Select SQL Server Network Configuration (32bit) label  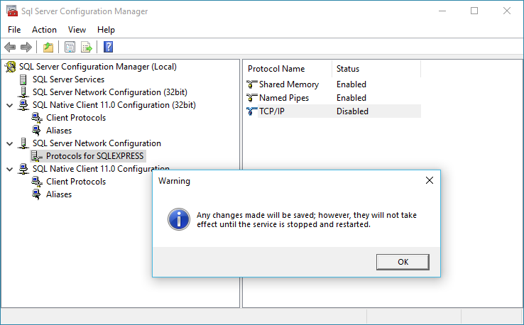click(x=110, y=92)
